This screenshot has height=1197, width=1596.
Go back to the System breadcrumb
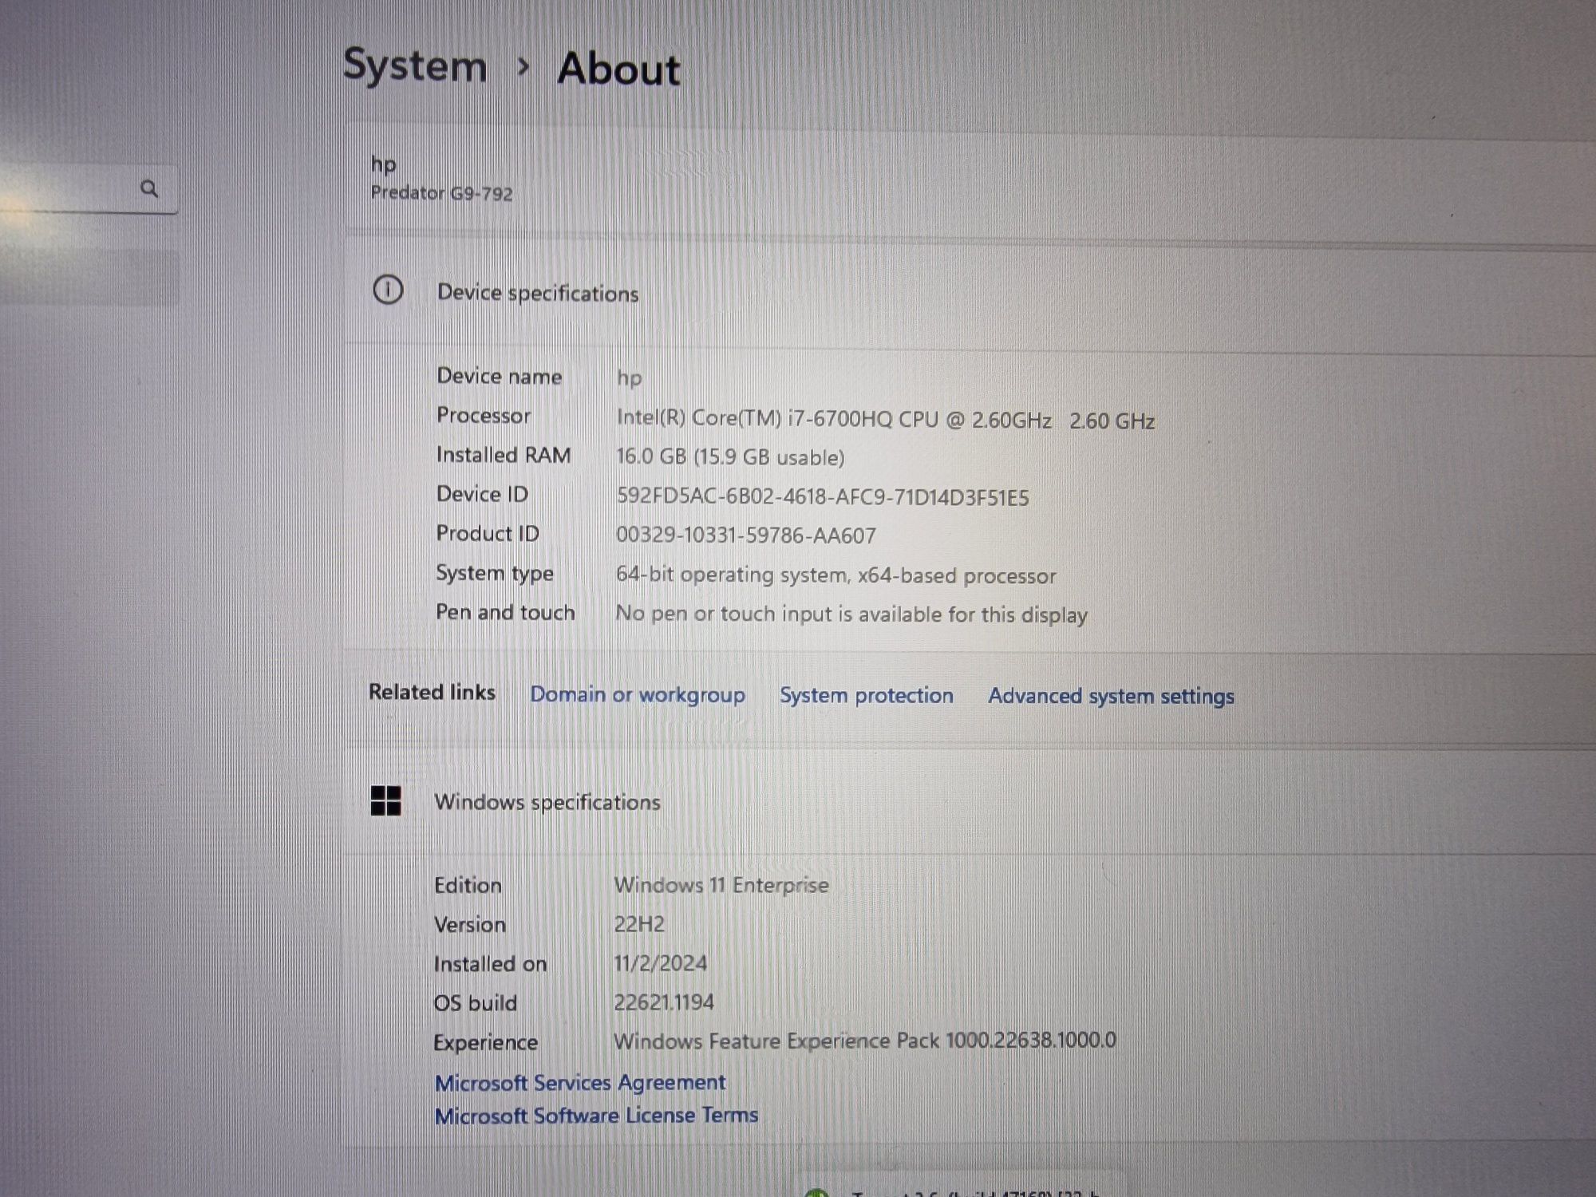point(415,65)
